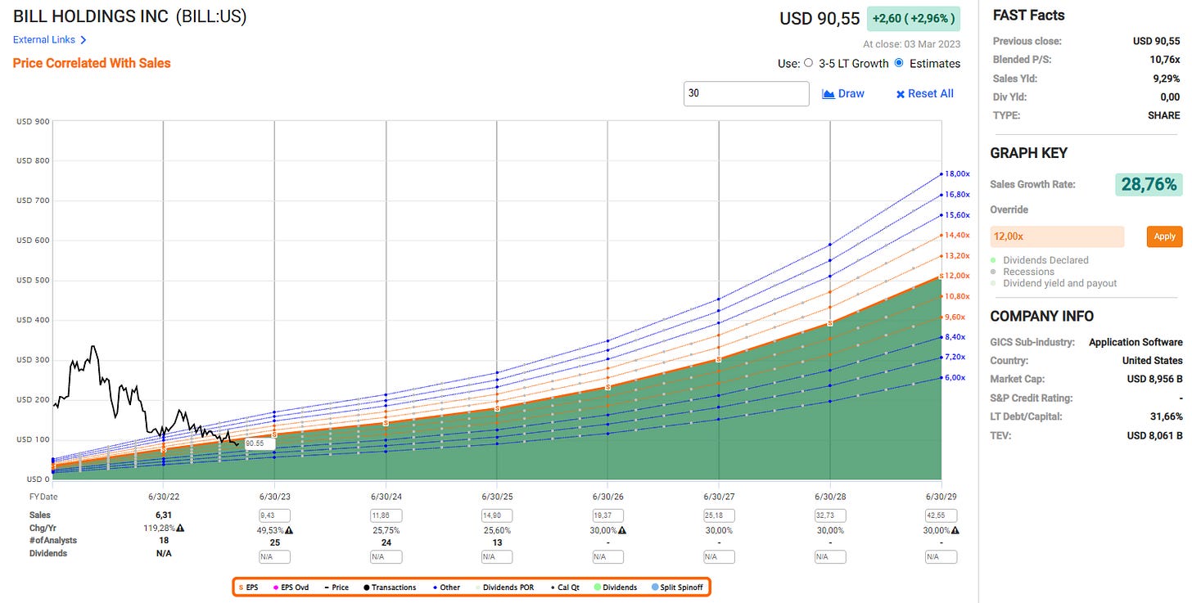Open the External Links link
Screen dimensions: 1192x603
[x=44, y=39]
